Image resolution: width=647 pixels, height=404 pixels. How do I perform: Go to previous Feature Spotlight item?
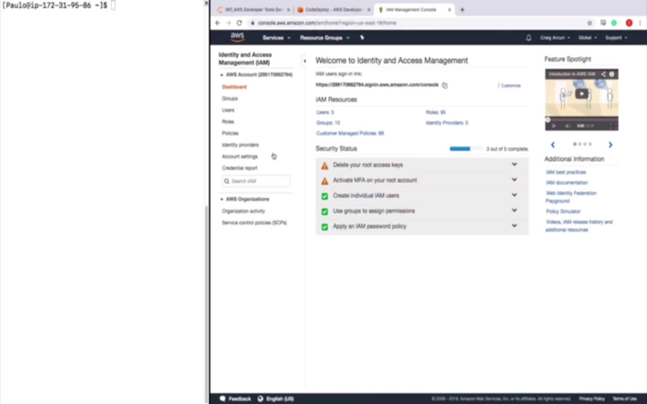[553, 145]
